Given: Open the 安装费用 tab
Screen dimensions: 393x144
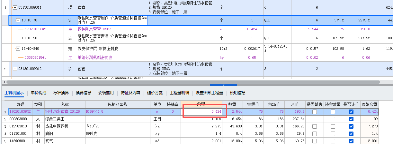Looking at the screenshot, I should point(106,93).
